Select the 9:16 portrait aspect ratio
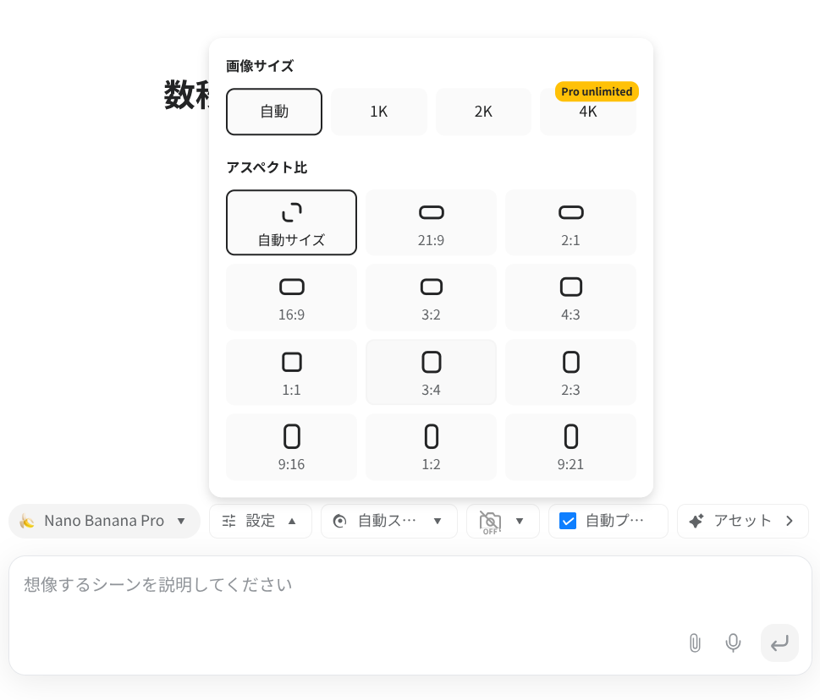This screenshot has width=820, height=700. click(291, 446)
